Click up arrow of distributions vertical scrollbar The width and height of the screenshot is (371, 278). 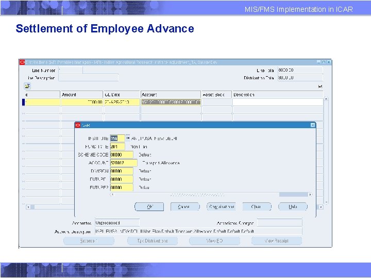tap(326, 99)
